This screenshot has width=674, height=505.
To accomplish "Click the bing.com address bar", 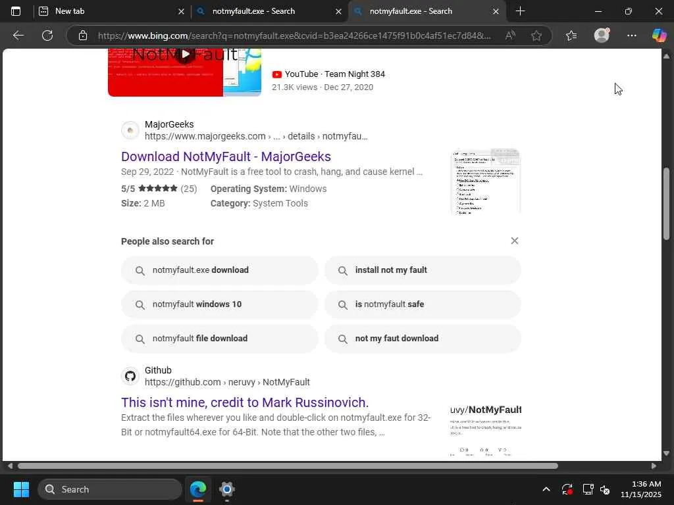I will [x=294, y=36].
